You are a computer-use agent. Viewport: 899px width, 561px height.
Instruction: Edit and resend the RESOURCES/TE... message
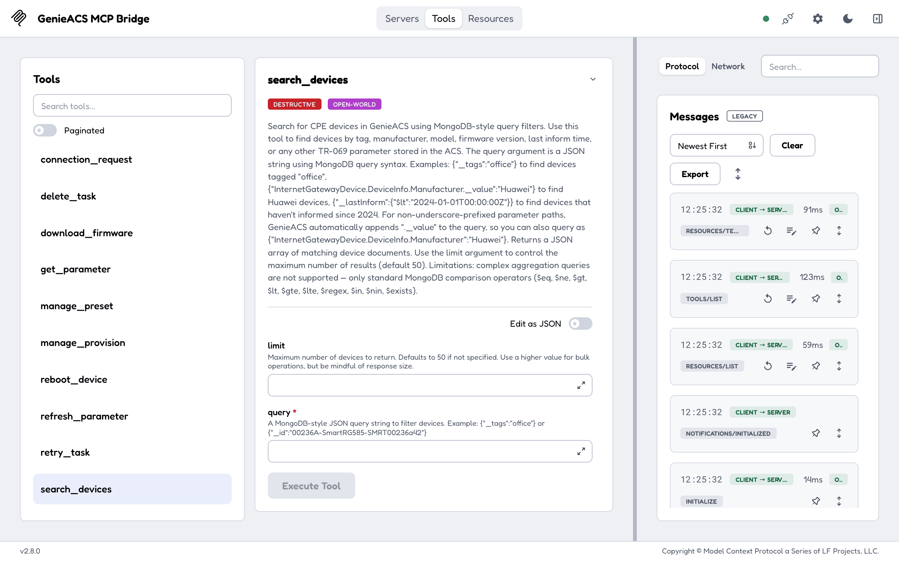click(791, 231)
